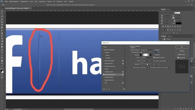Select the Healing Brush tool
Viewport: 195px width, 110px height.
(2, 28)
